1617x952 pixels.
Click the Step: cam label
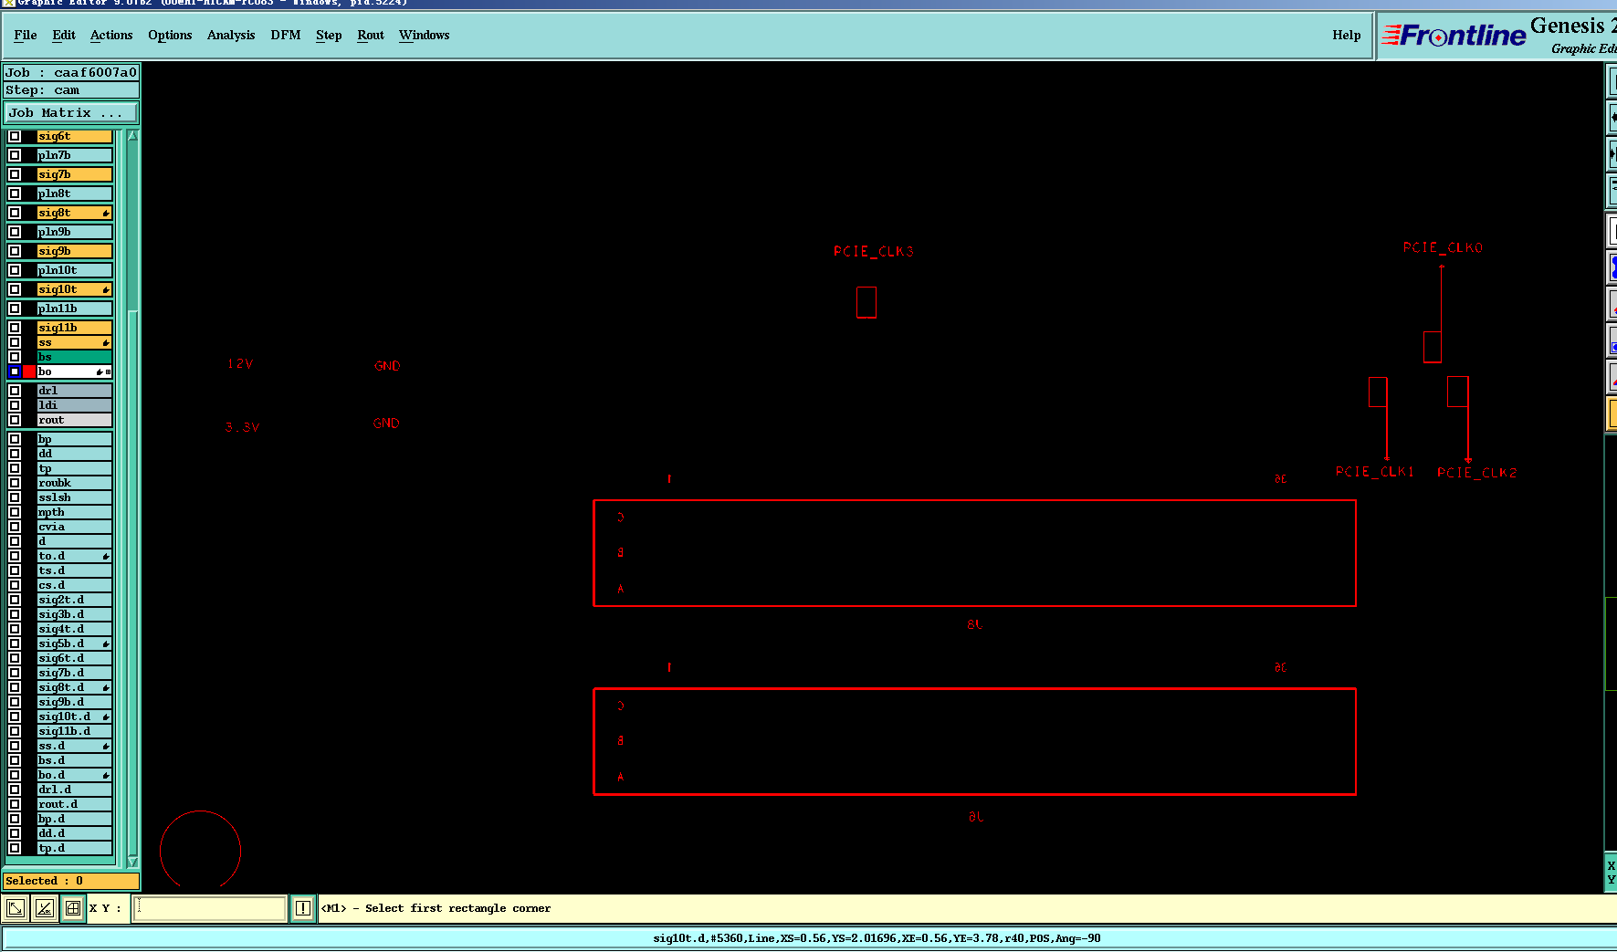coord(71,90)
